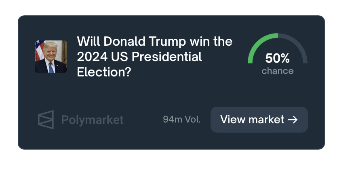
Task: Click the American flag in the thumbnail
Action: [x=39, y=51]
